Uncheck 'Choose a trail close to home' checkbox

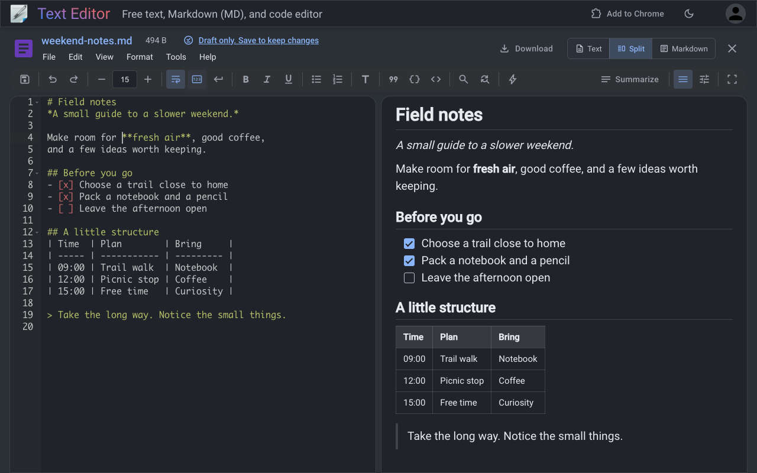pos(409,244)
